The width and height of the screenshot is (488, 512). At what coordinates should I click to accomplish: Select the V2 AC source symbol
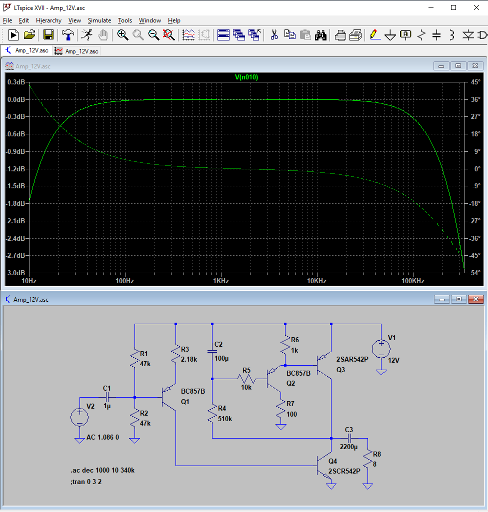coord(79,417)
